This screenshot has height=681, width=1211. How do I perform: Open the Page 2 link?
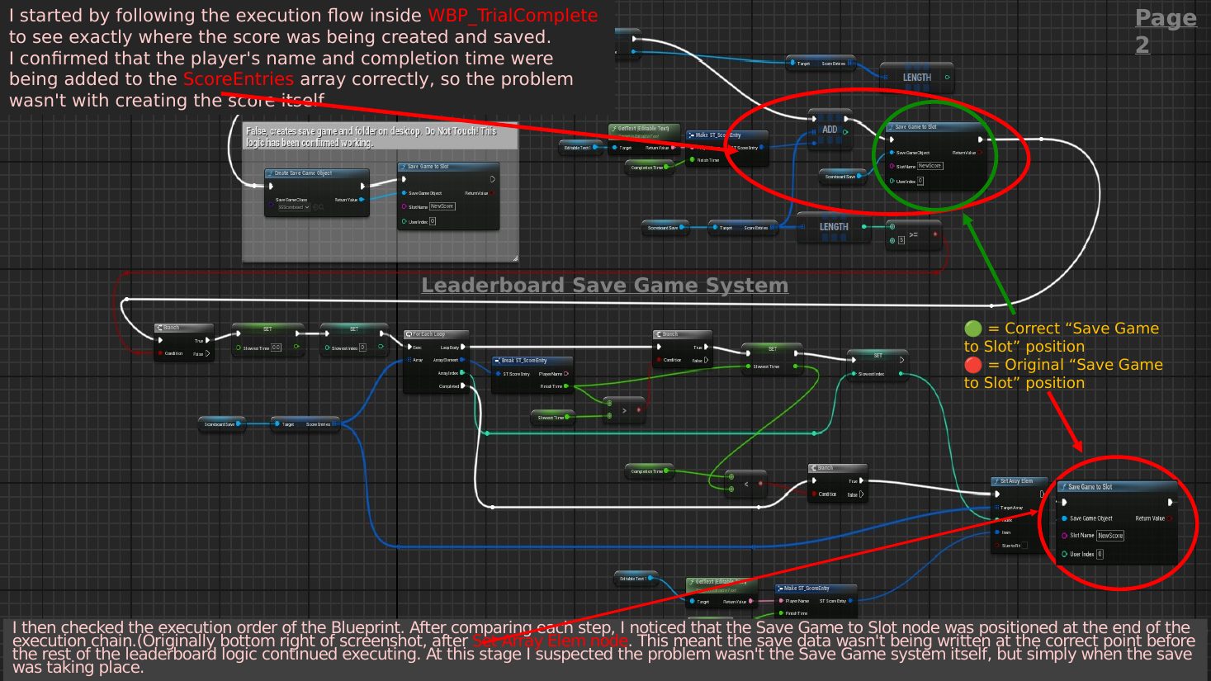click(1166, 31)
